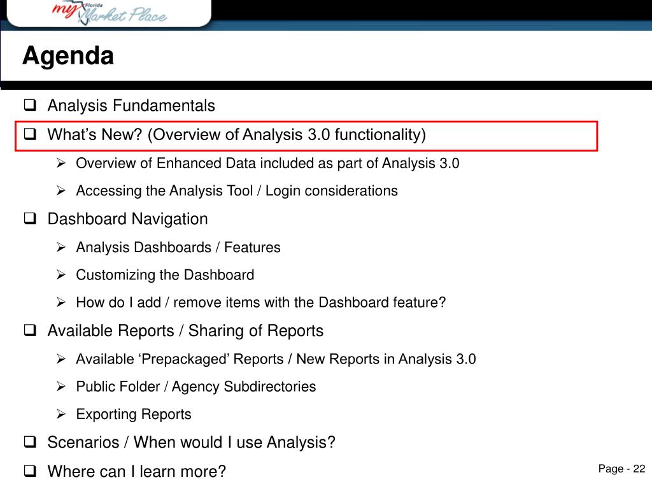652x489 pixels.
Task: Click the Page - 22 number
Action: tap(621, 469)
